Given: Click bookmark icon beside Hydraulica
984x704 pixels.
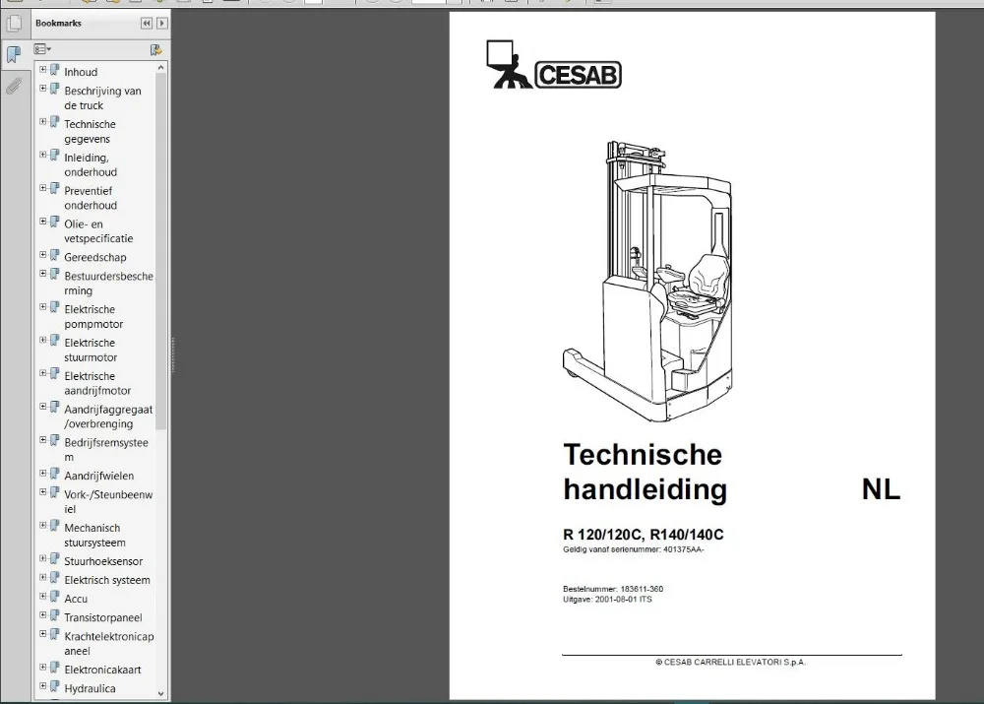Looking at the screenshot, I should tap(54, 686).
